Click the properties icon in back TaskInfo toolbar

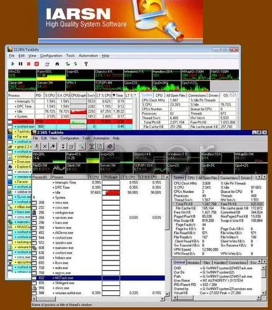click(x=47, y=64)
